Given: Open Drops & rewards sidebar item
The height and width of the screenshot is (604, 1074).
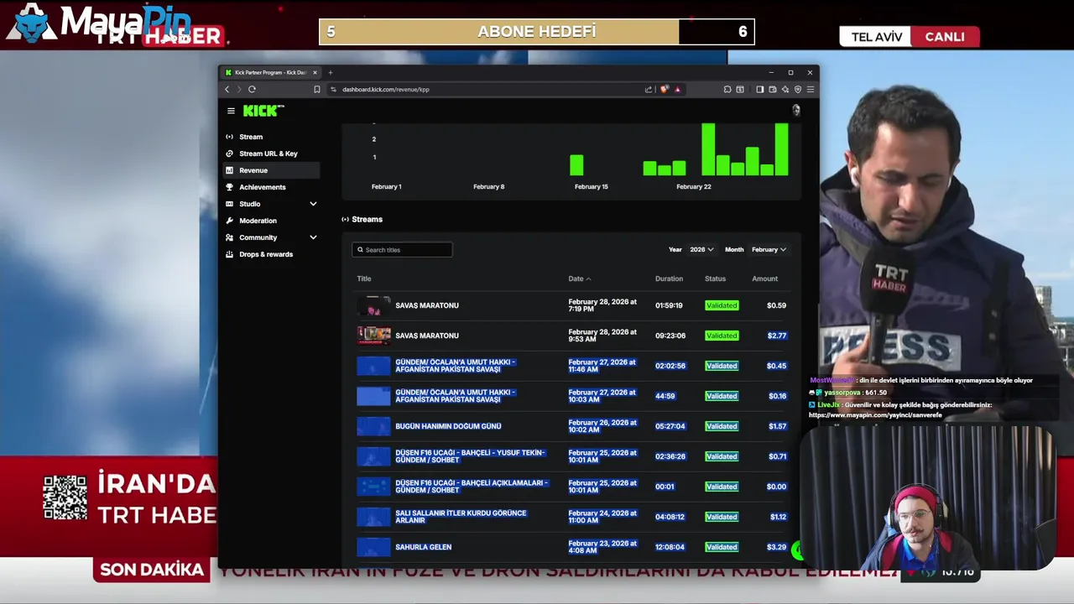Looking at the screenshot, I should click(x=273, y=254).
